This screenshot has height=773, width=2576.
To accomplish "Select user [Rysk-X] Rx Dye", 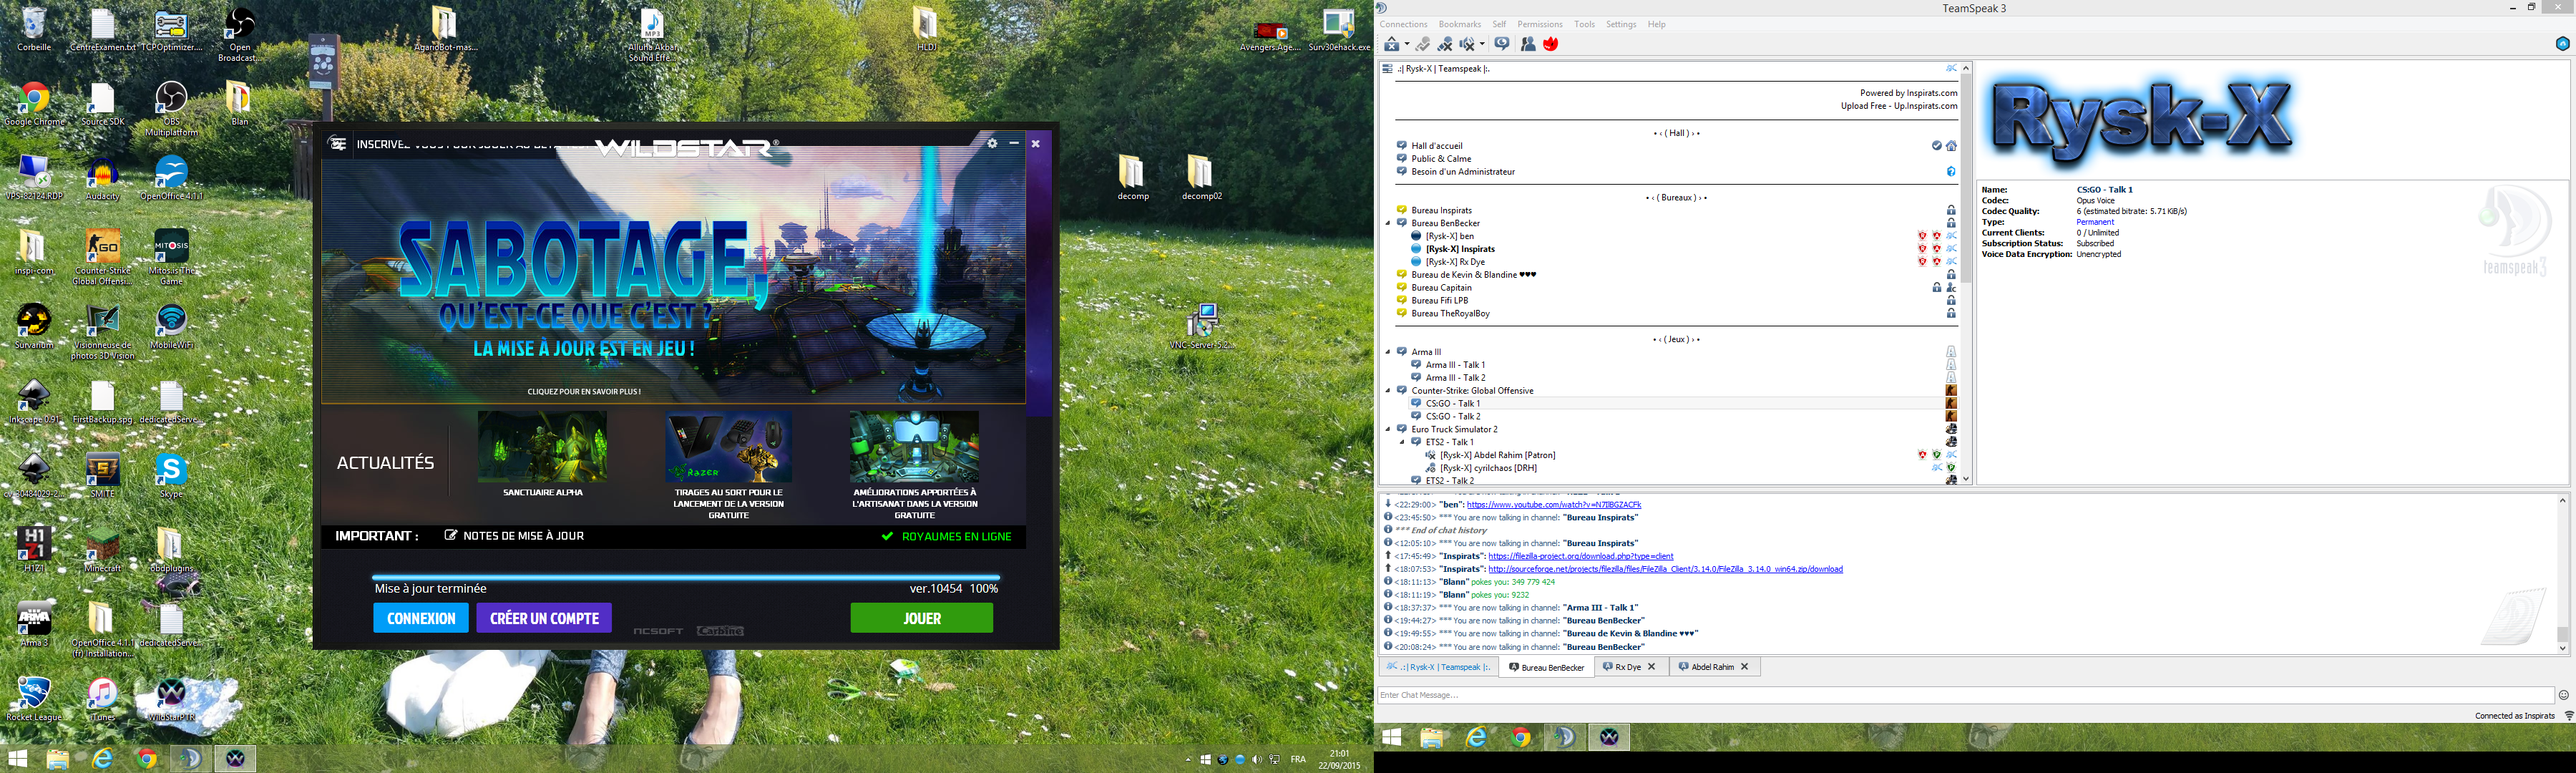I will coord(1455,262).
